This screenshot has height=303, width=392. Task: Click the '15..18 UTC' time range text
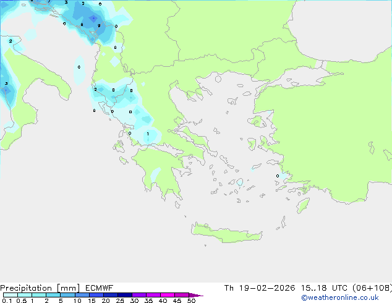click(324, 288)
